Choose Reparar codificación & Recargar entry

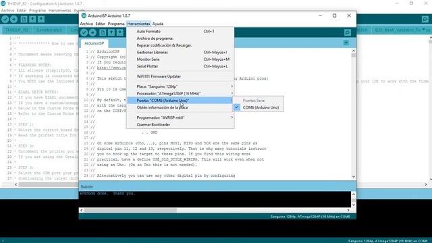180,45
